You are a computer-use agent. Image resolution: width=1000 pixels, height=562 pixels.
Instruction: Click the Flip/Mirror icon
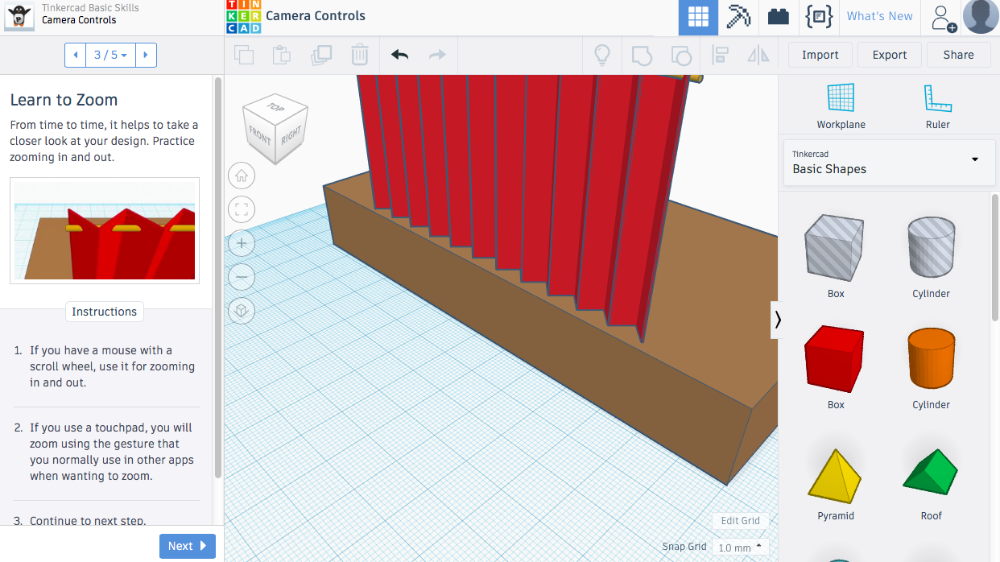(x=758, y=55)
